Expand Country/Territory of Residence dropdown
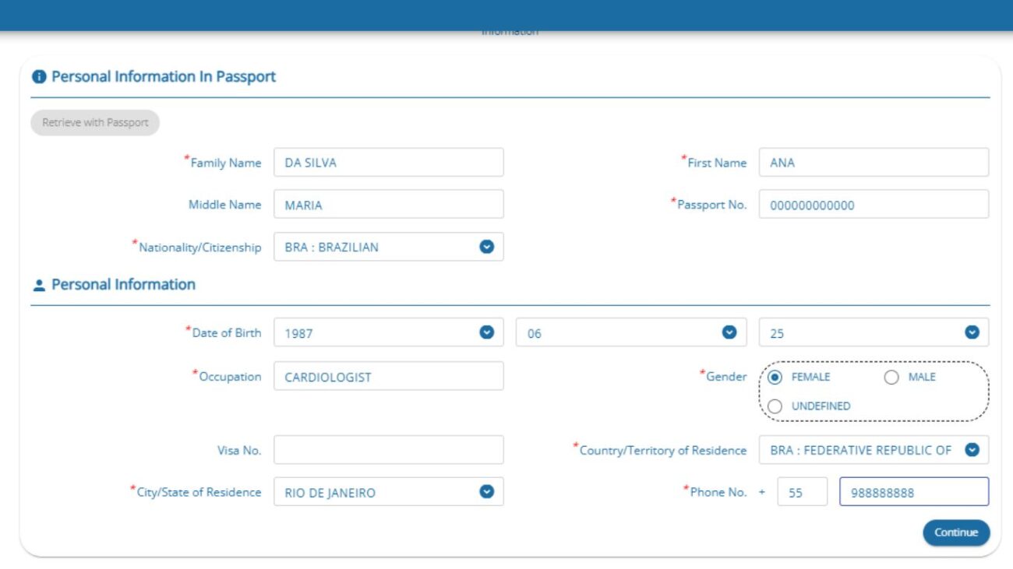 [x=972, y=449]
